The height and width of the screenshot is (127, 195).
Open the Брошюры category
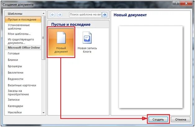tap(23, 66)
